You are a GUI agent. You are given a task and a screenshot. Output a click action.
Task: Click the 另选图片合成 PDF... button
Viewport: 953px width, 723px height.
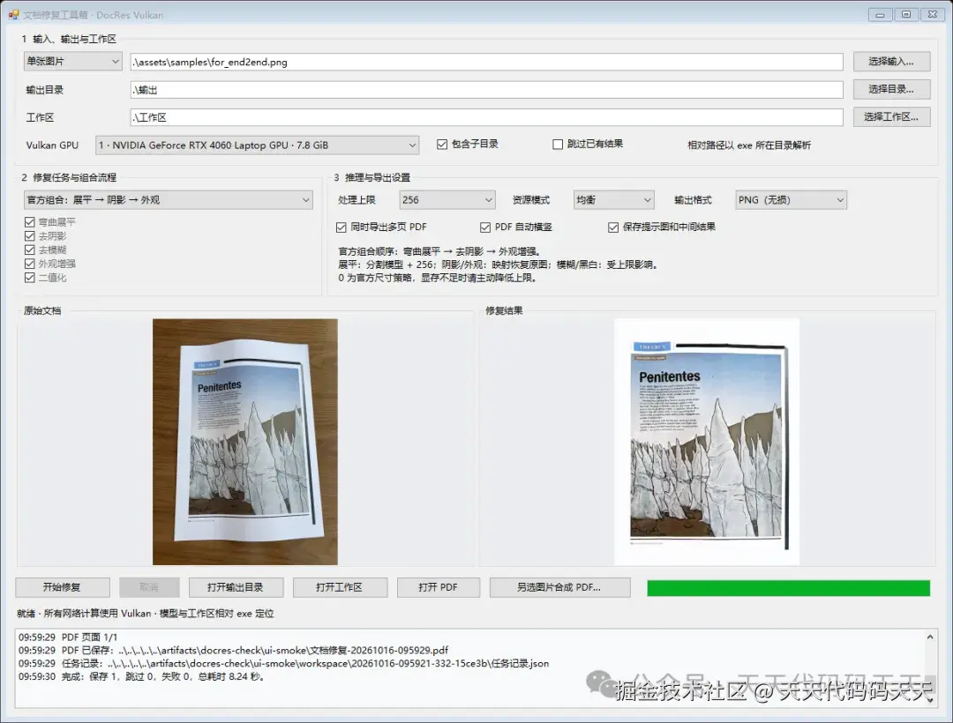click(559, 587)
